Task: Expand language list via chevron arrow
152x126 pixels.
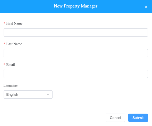Action: point(48,94)
